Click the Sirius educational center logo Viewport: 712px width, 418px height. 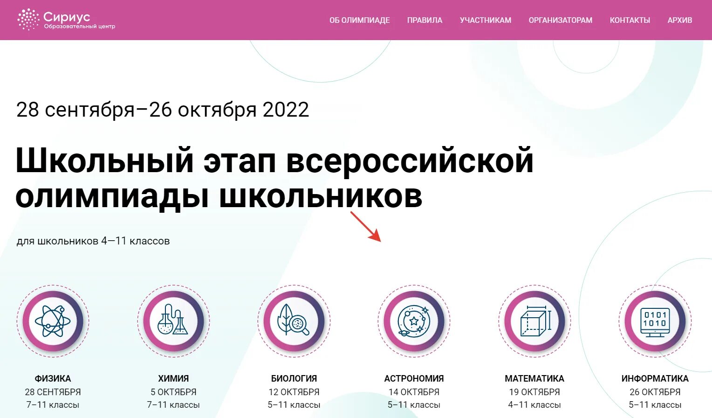[x=66, y=20]
